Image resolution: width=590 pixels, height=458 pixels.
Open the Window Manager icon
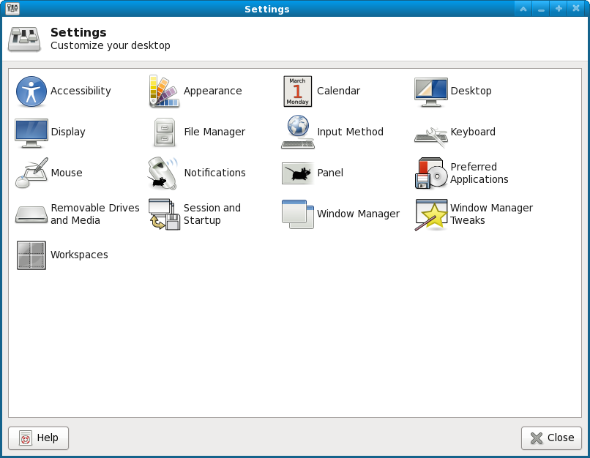[x=298, y=214]
